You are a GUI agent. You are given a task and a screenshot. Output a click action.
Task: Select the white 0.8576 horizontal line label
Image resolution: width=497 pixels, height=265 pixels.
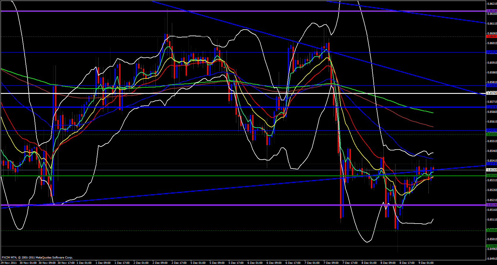pos(491,93)
